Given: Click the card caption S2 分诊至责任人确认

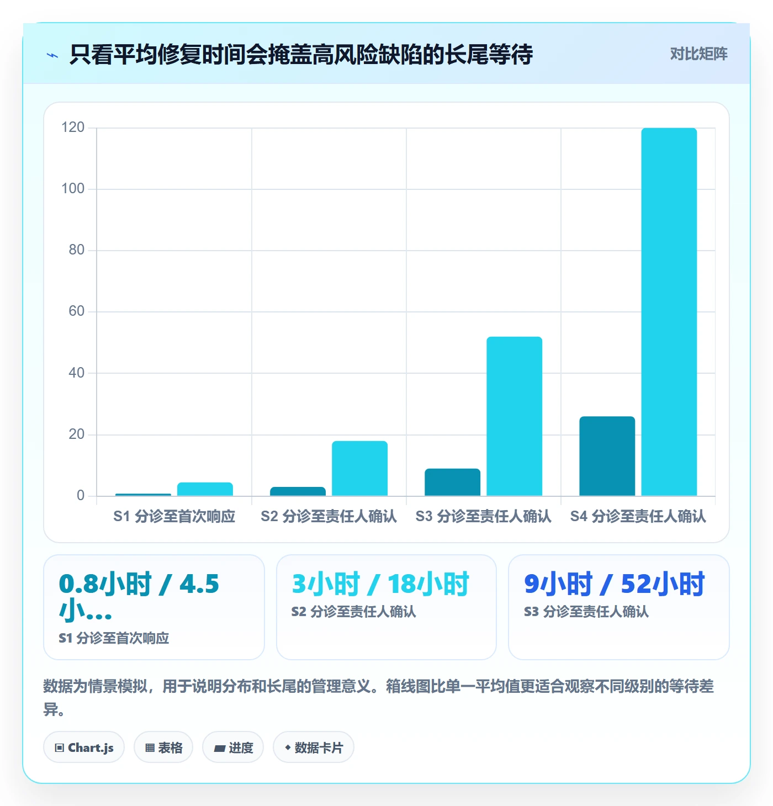Looking at the screenshot, I should click(353, 612).
